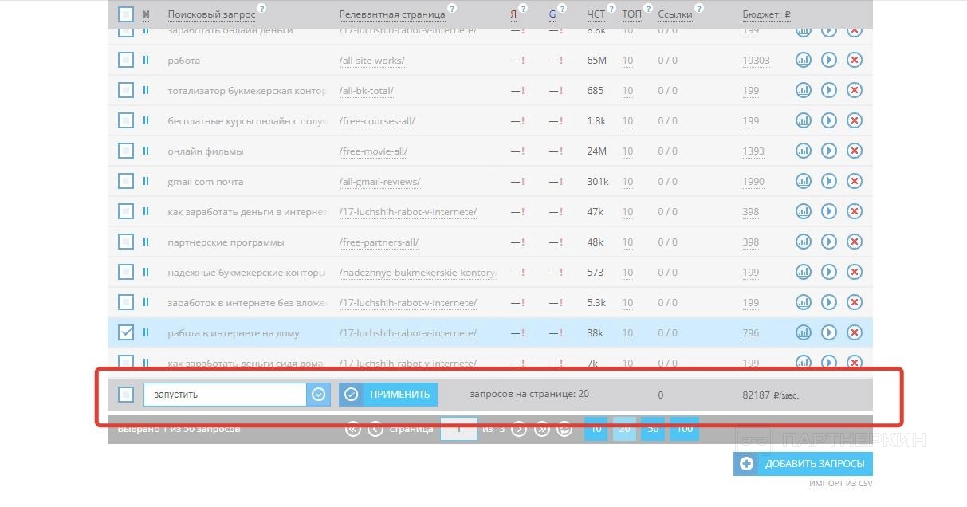Open statistics chart for row 'работа'
Image resolution: width=967 pixels, height=507 pixels.
(803, 60)
